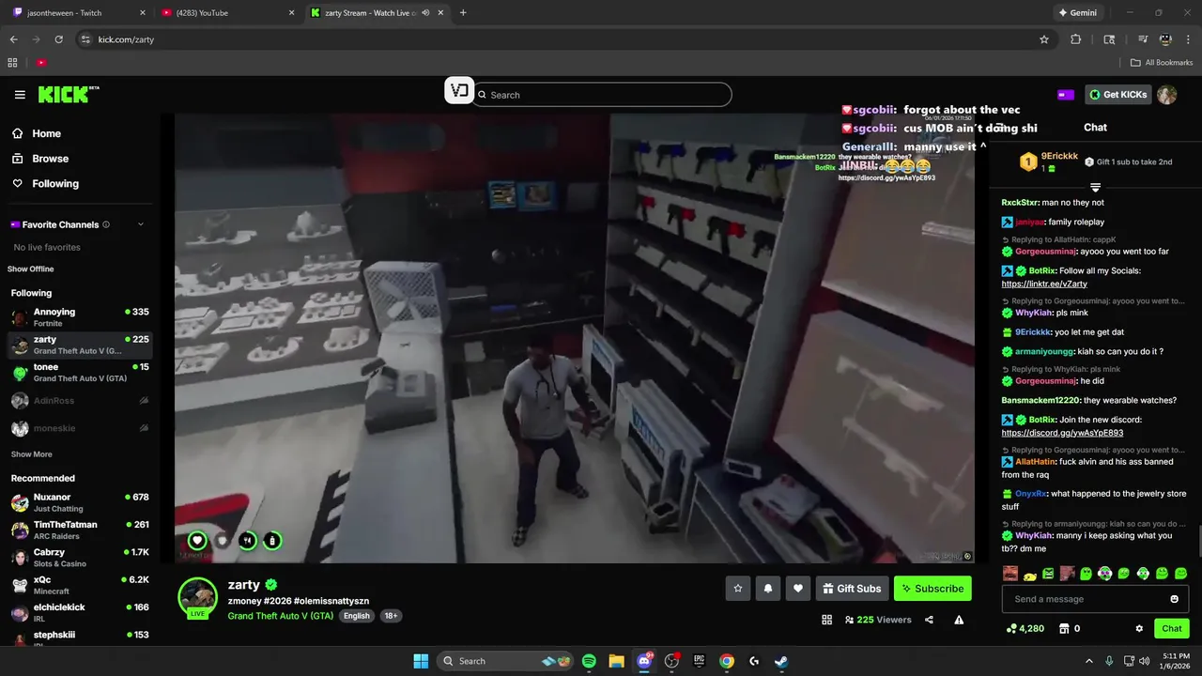Open recommended channel elchiclekick
Viewport: 1202px width, 676px height.
coord(80,613)
